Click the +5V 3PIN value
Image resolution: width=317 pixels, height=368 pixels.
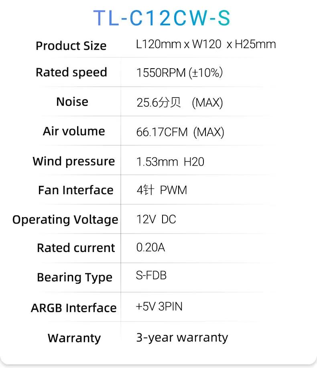(x=159, y=307)
